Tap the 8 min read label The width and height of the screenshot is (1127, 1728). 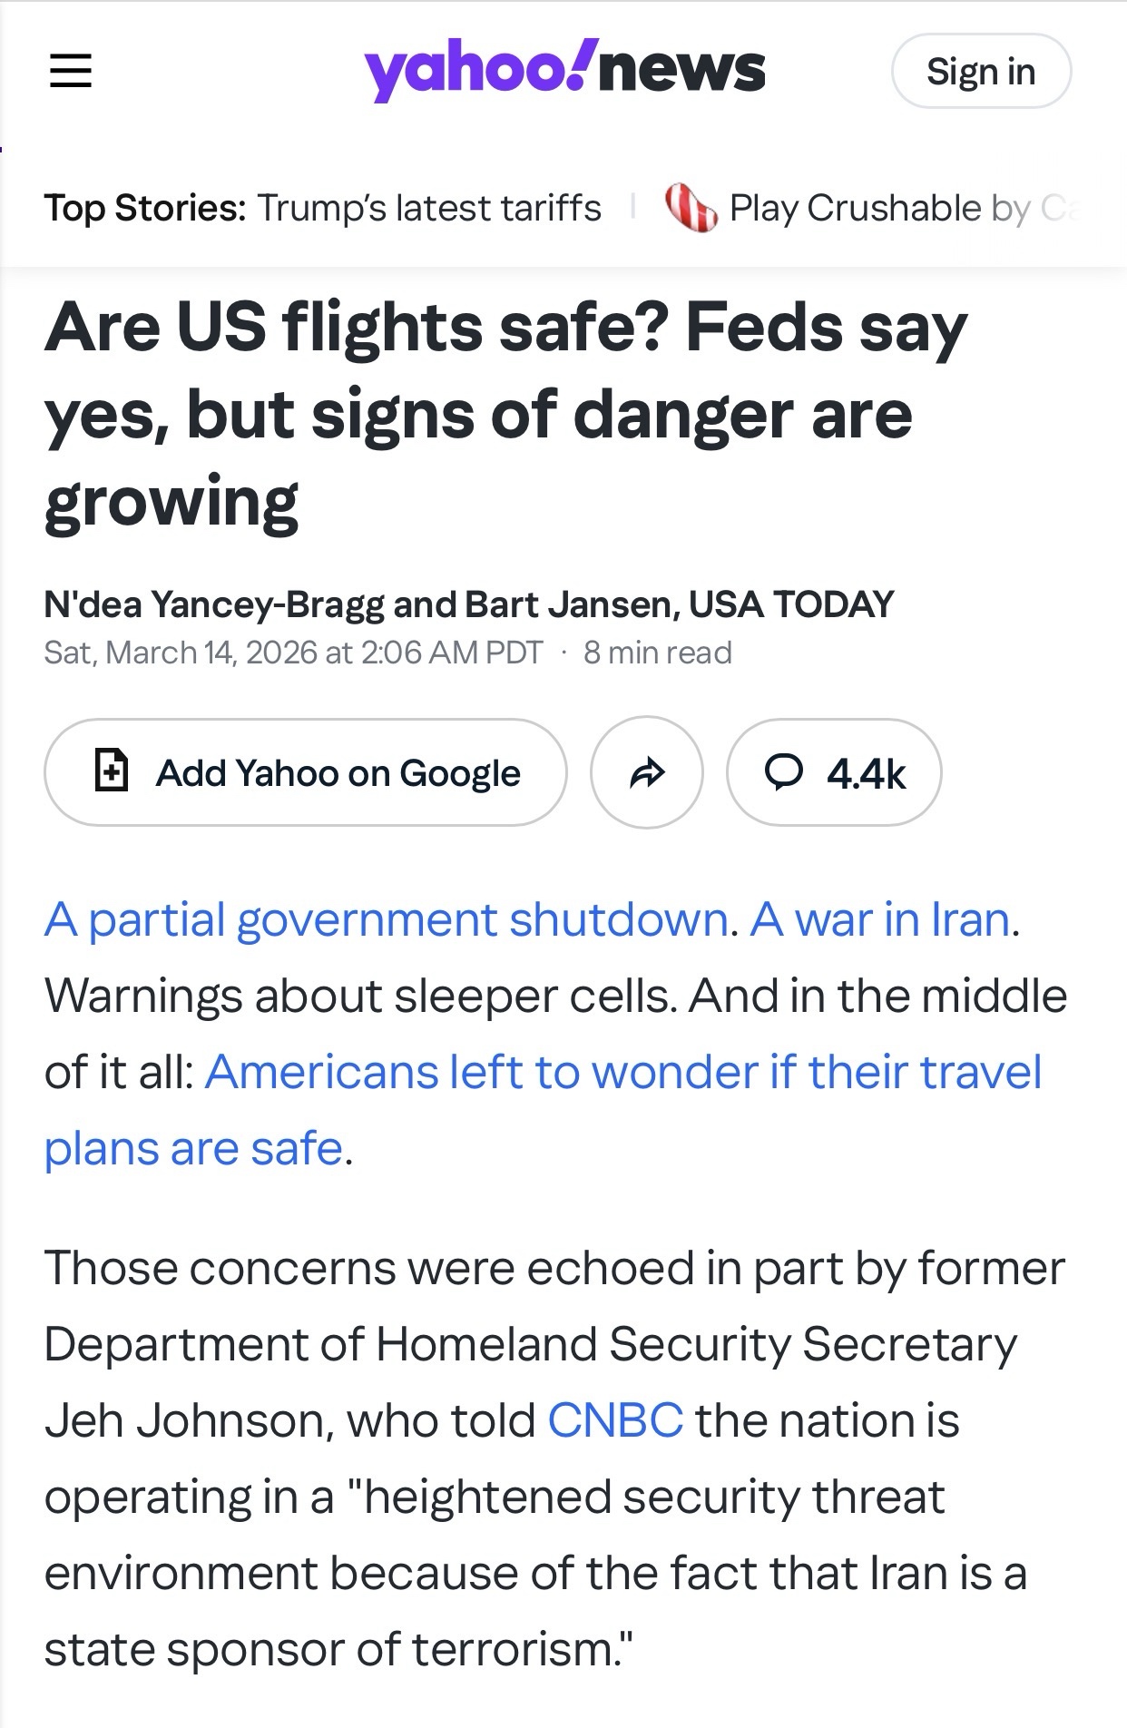tap(658, 653)
